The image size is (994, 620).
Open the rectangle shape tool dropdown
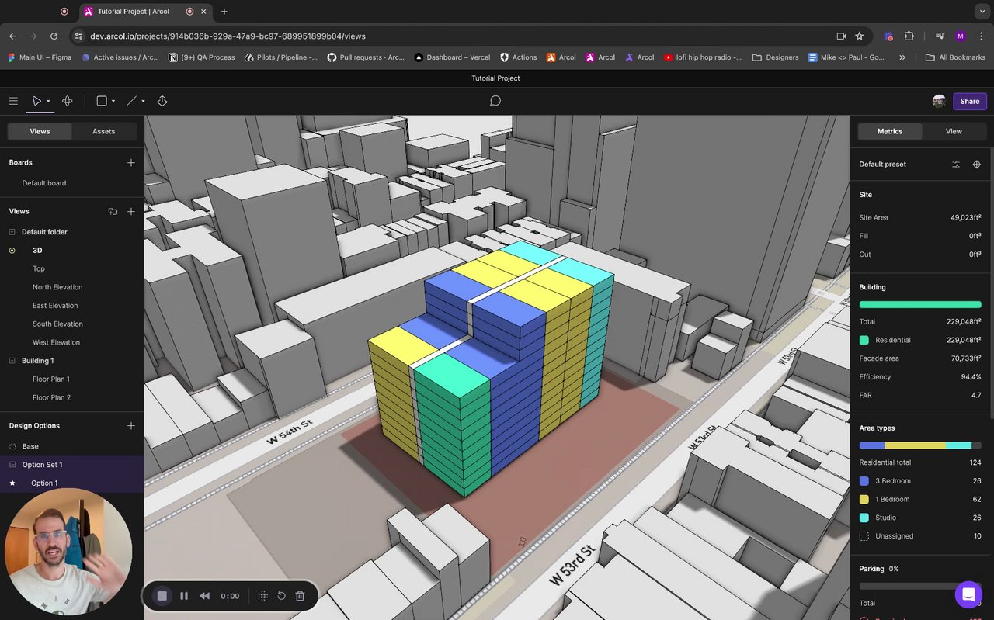(113, 102)
